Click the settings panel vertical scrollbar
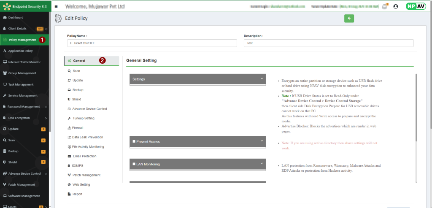The image size is (432, 208). 416,110
